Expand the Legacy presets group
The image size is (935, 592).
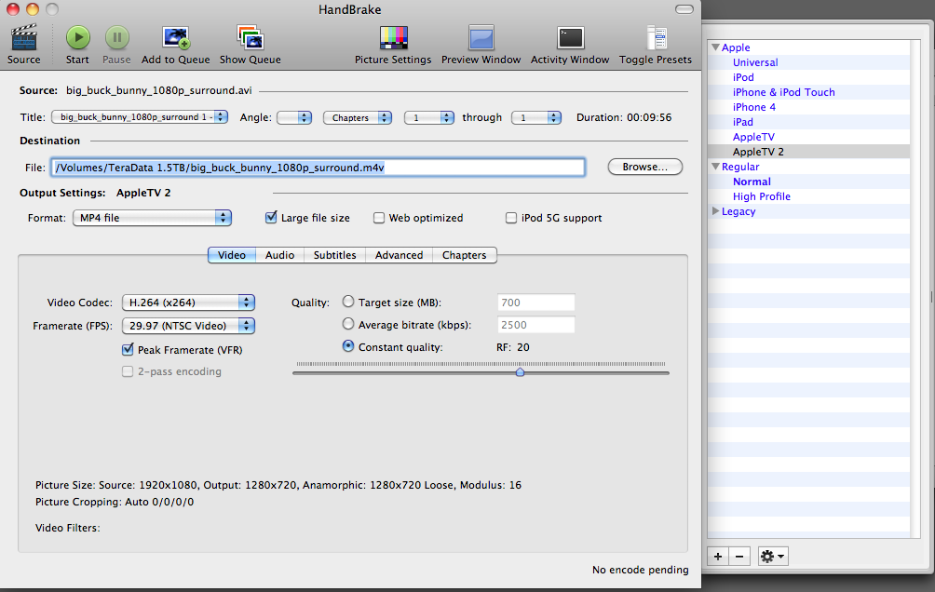[715, 211]
